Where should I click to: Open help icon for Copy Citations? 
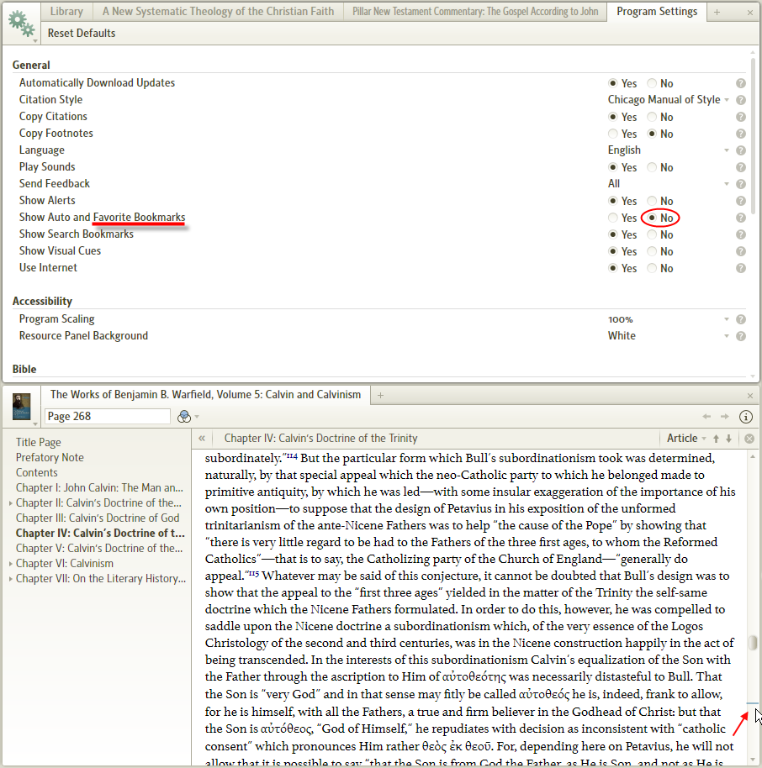point(741,117)
